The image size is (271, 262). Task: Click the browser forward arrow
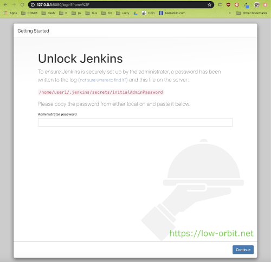[14, 5]
